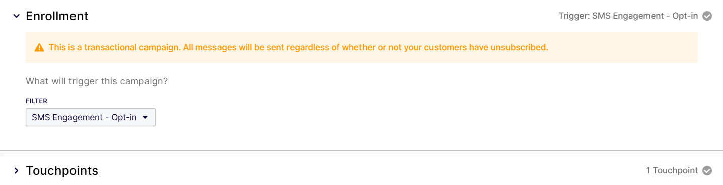Select the Enrollment section heading
The image size is (723, 185).
(x=57, y=16)
